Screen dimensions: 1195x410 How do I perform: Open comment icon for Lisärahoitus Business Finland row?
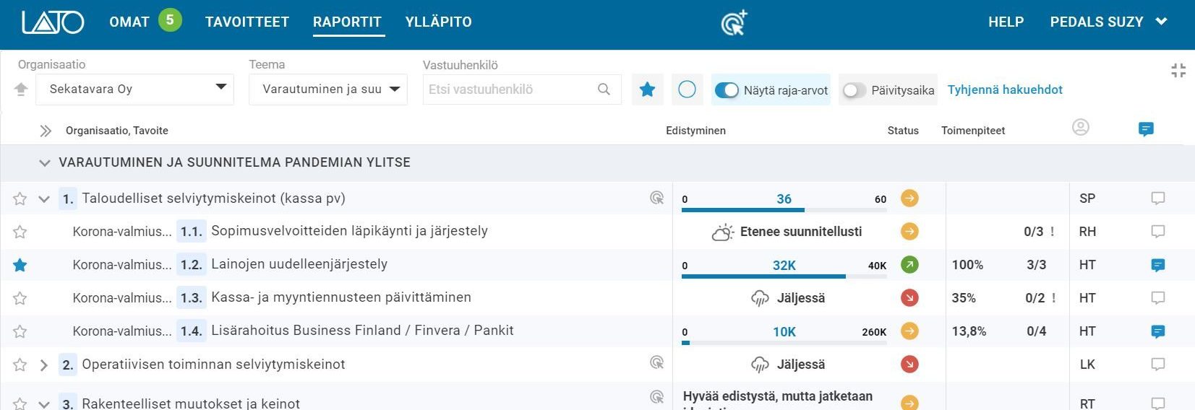click(x=1157, y=331)
